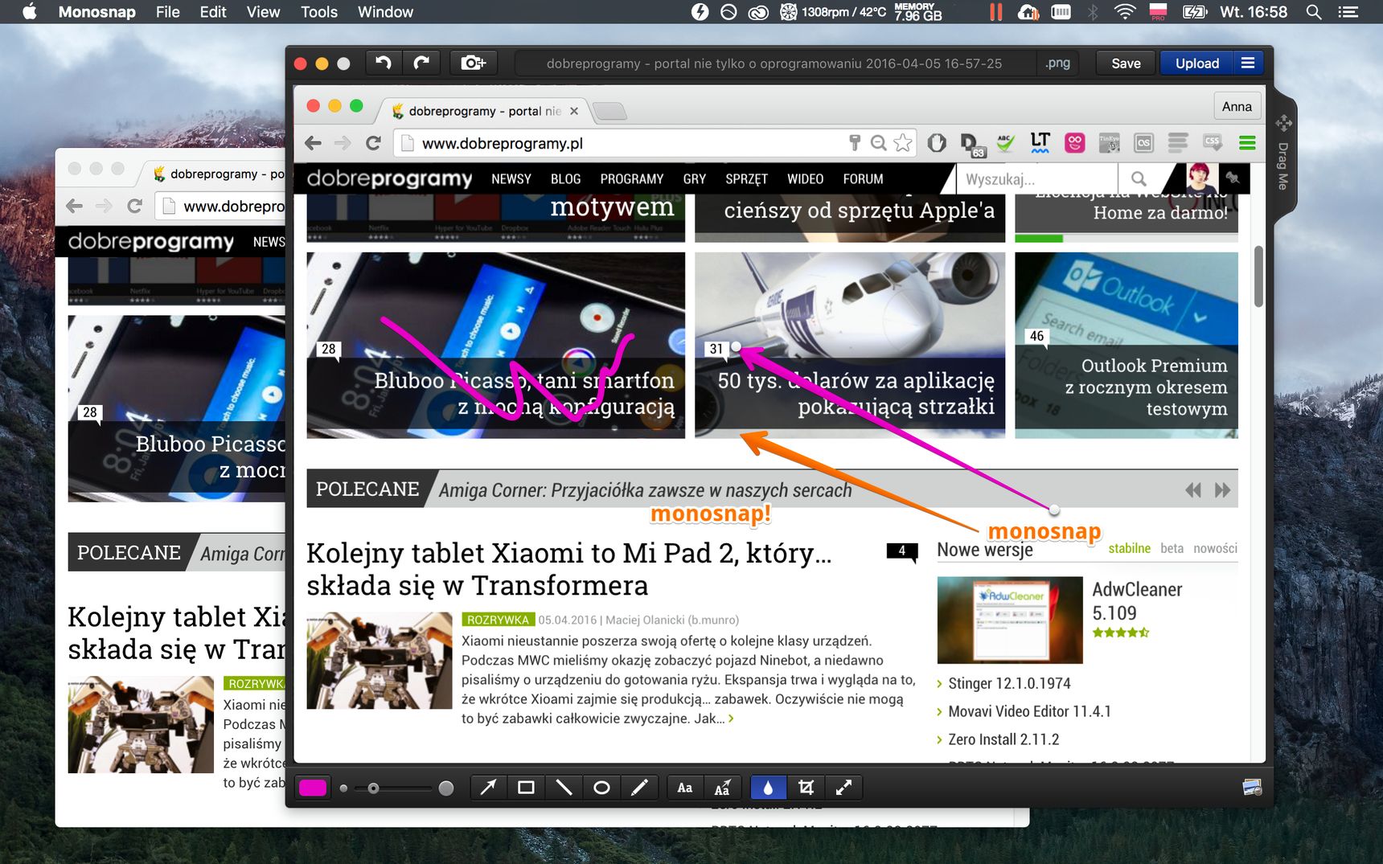The image size is (1383, 864).
Task: Undo the last annotation in Monosnap
Action: click(384, 63)
